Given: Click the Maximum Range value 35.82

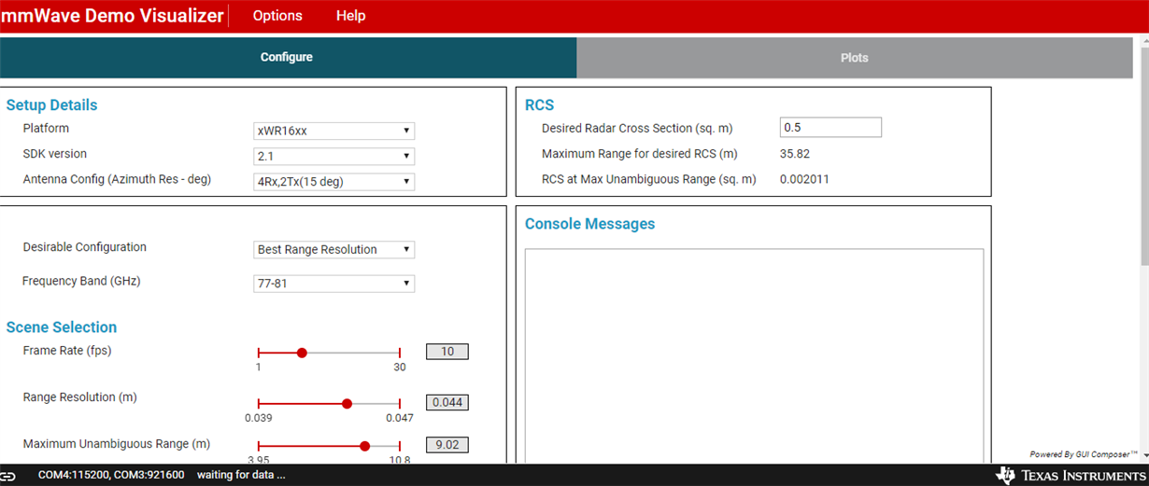Looking at the screenshot, I should point(795,154).
